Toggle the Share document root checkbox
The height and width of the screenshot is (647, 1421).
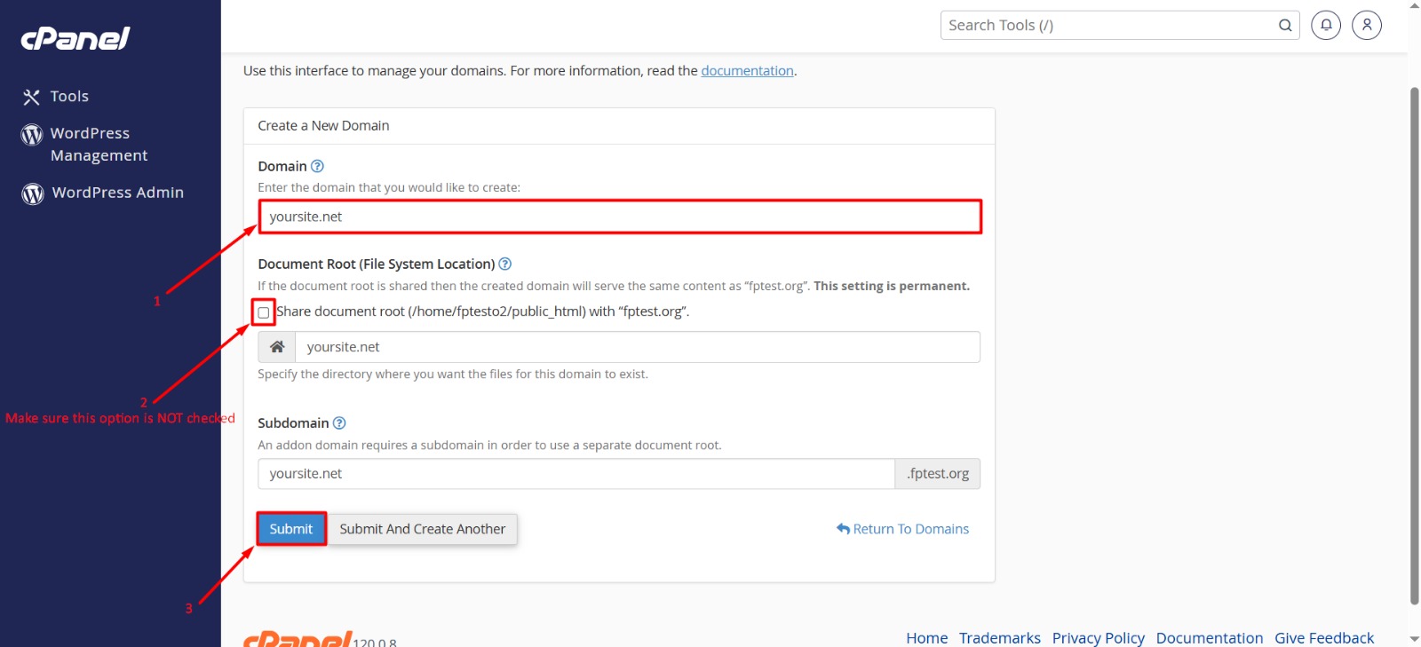coord(264,312)
